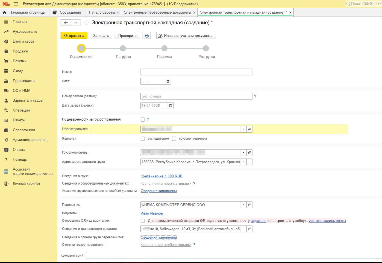Open the Перевозчик record with the open-form icon
Screen dimensions: 382x263
click(249, 205)
